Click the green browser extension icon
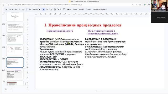Screen dimensions: 168x94 click(145, 5)
